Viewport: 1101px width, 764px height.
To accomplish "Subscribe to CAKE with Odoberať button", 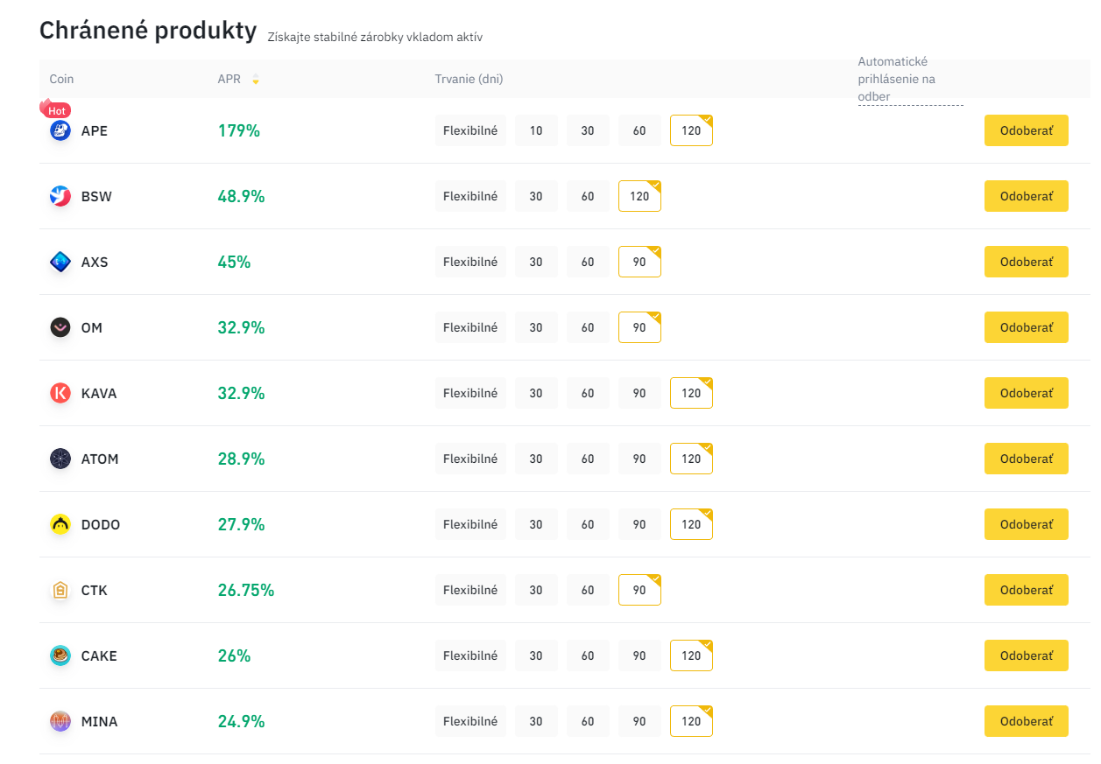I will click(1026, 655).
